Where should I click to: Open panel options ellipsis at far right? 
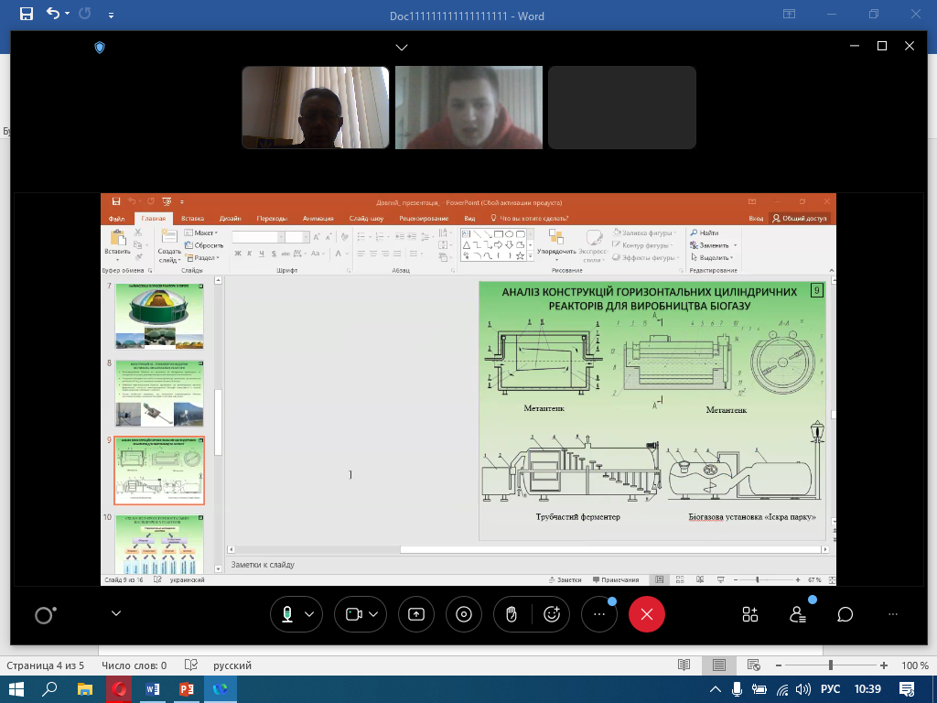[x=893, y=614]
